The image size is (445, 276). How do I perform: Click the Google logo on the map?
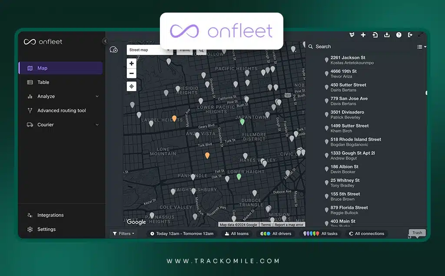pos(136,222)
